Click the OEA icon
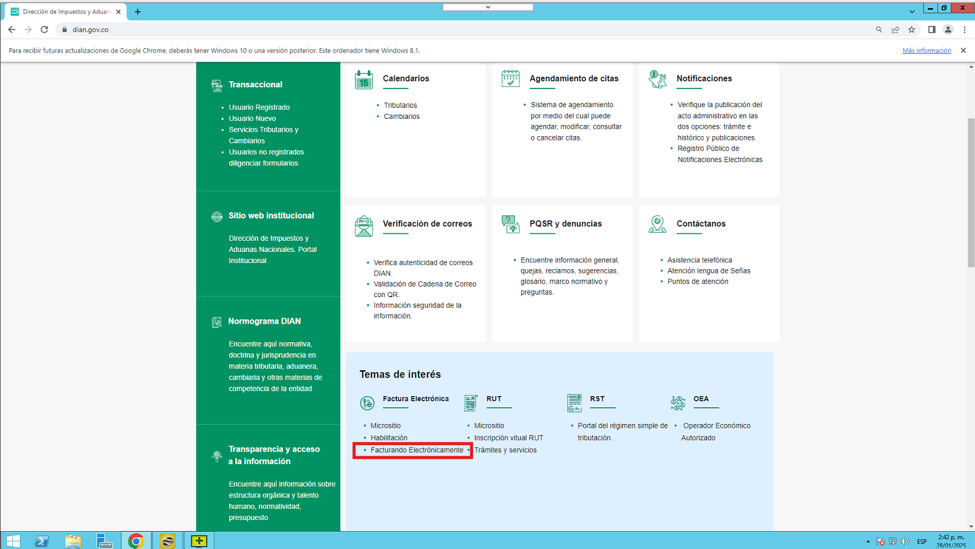Image resolution: width=975 pixels, height=549 pixels. [678, 403]
